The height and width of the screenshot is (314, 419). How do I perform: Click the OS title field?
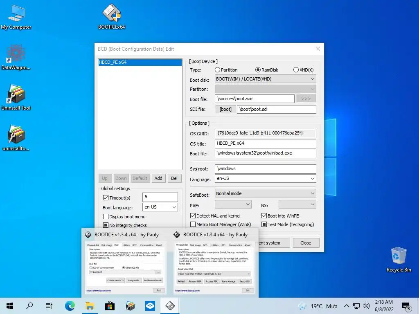tap(265, 144)
